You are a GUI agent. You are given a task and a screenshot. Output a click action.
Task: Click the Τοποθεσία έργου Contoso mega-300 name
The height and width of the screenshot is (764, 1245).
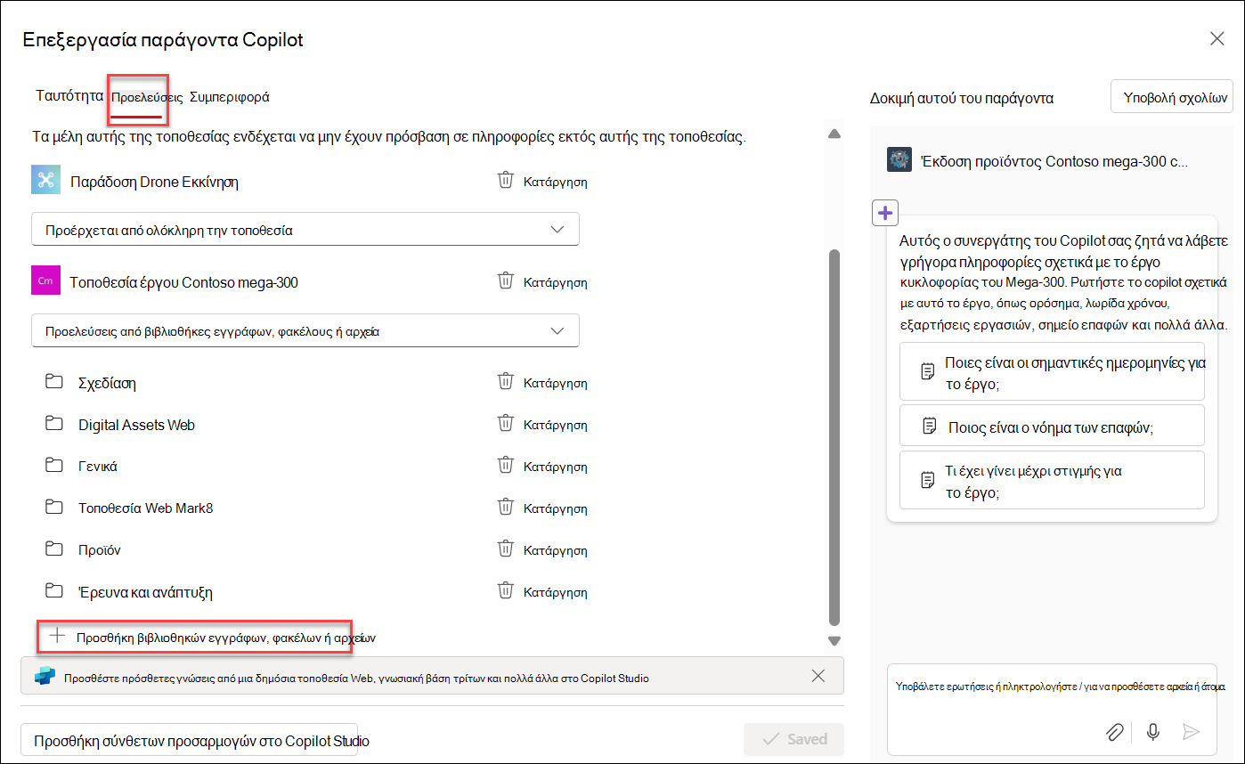click(x=184, y=282)
